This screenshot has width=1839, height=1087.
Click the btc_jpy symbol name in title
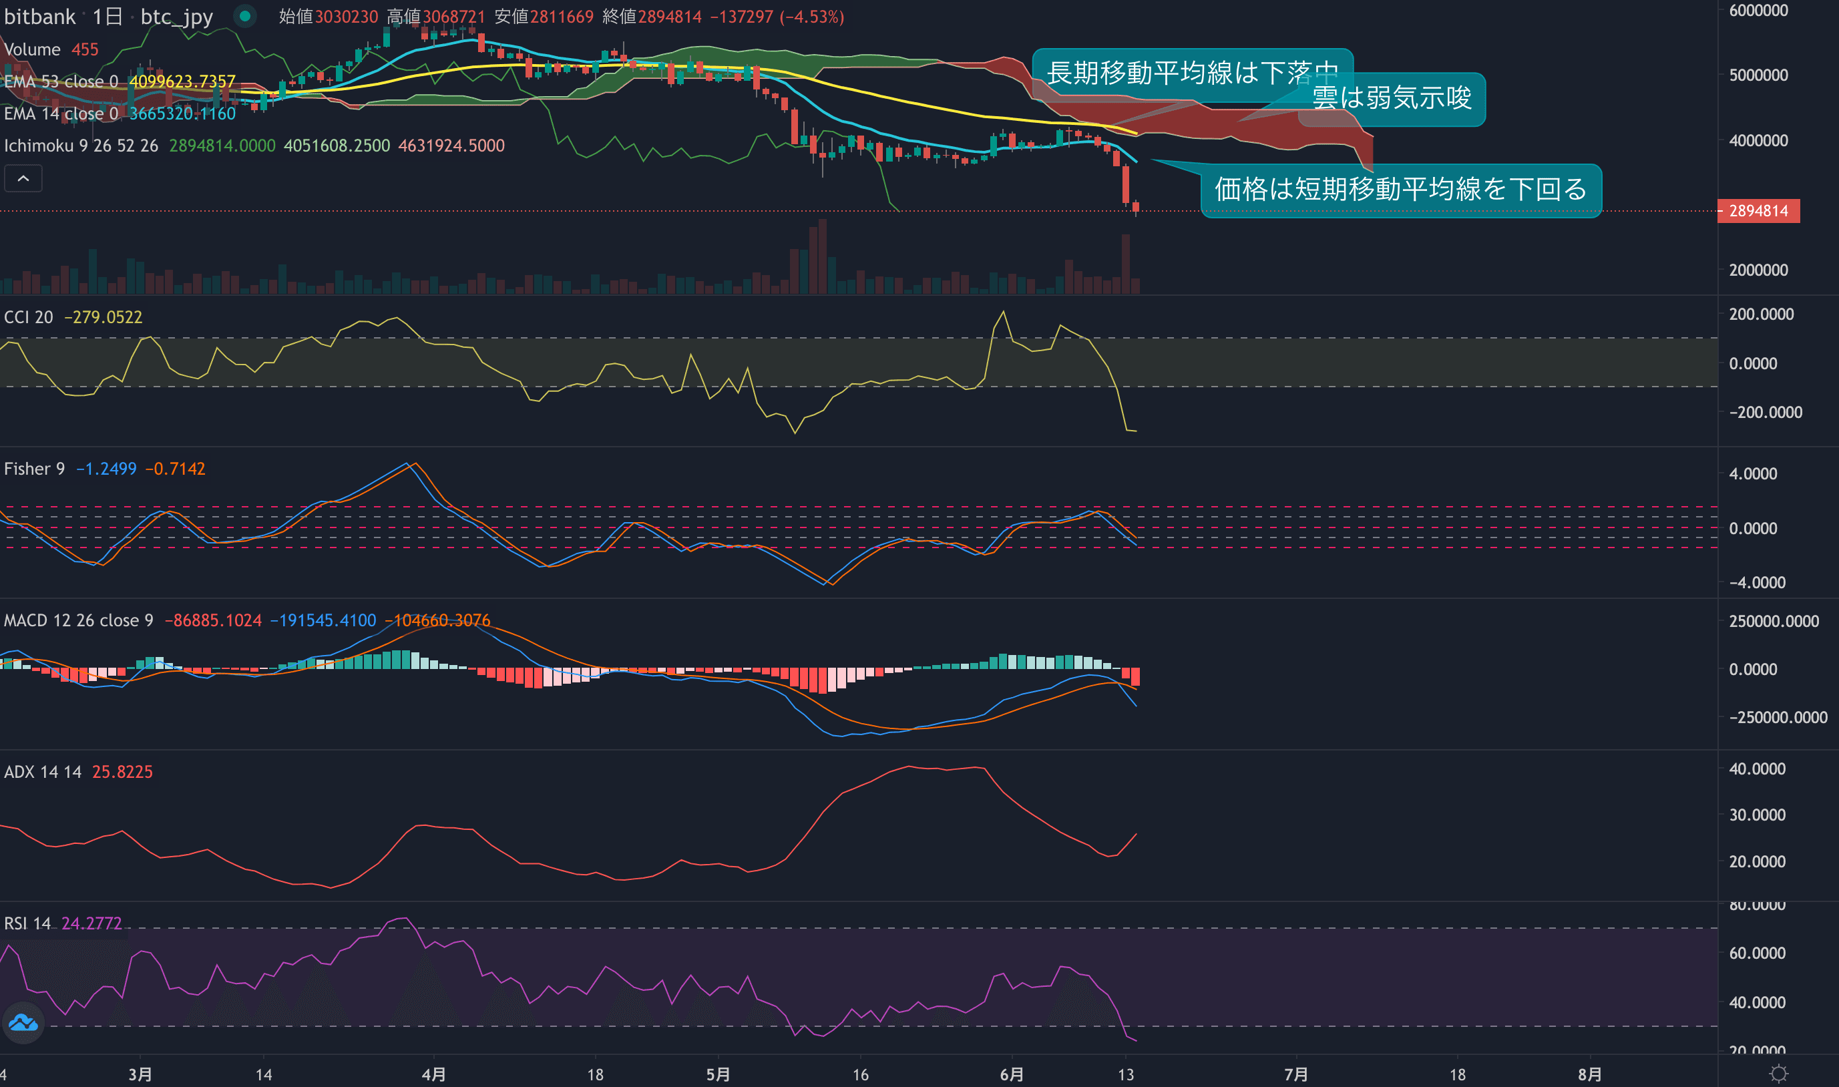click(x=176, y=16)
